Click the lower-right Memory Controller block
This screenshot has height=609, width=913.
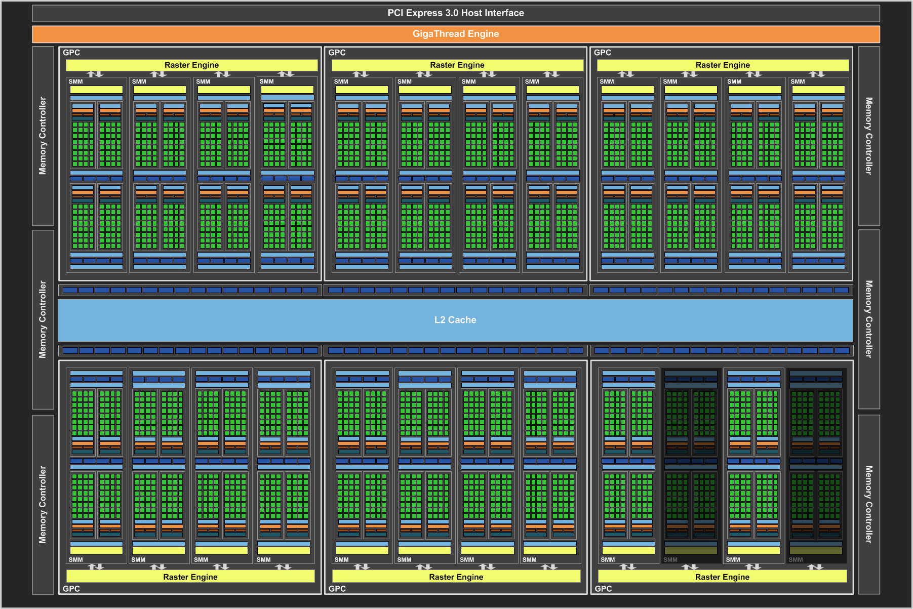tap(869, 504)
